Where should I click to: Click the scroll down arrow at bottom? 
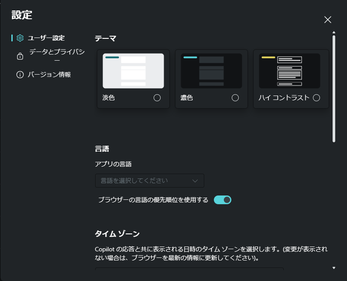click(x=334, y=268)
